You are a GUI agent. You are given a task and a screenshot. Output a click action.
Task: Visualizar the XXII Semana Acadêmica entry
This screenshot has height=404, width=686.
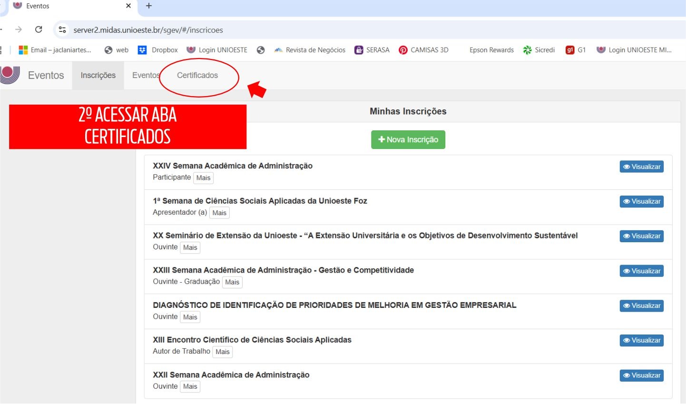pos(641,375)
